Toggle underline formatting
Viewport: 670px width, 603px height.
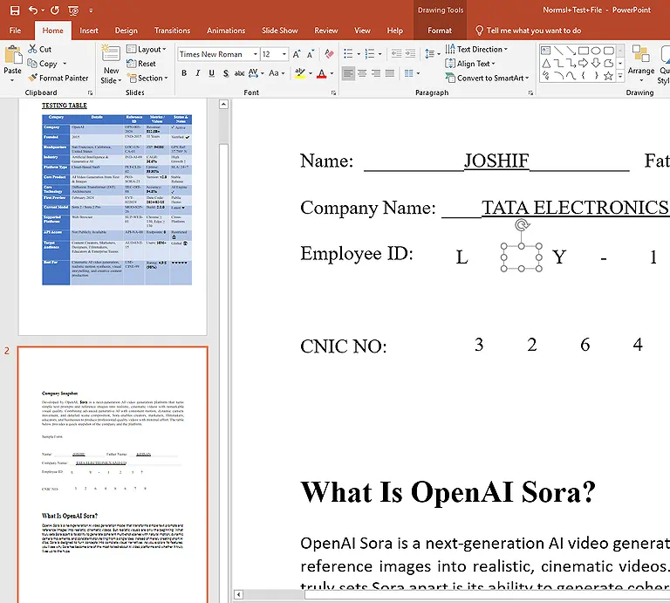[x=211, y=73]
